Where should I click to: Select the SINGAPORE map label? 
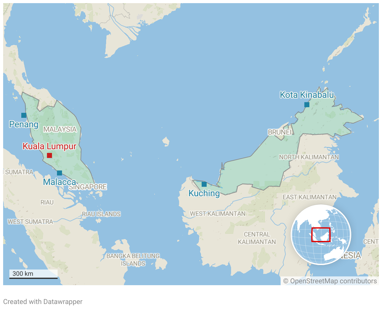[88, 187]
